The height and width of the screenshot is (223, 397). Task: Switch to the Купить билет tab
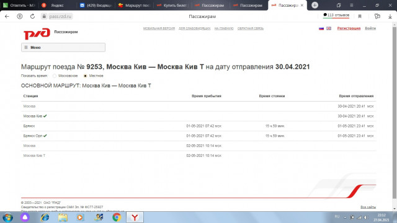click(x=172, y=5)
